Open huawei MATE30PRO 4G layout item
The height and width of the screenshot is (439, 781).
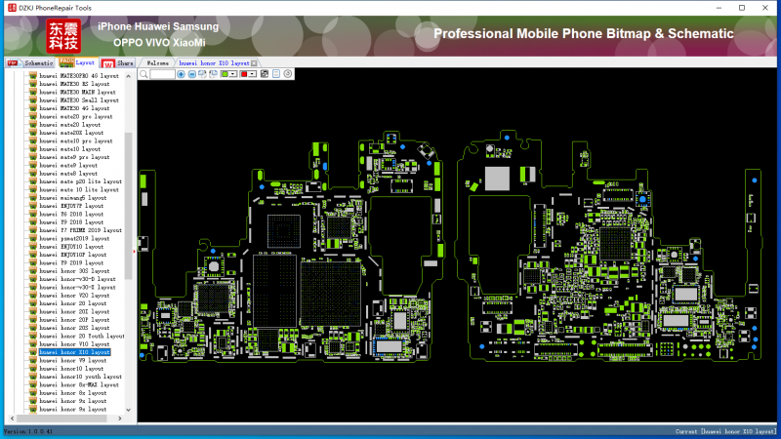pyautogui.click(x=79, y=76)
